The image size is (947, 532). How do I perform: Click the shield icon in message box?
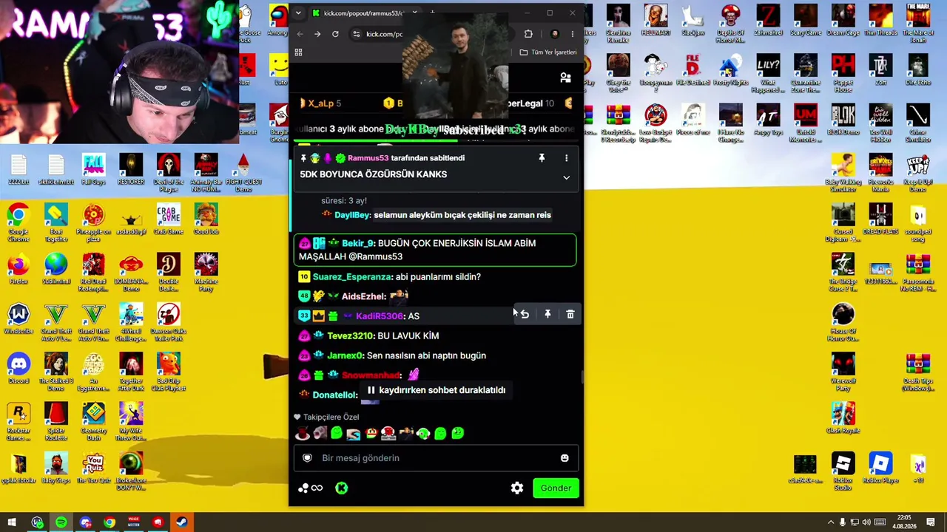[307, 458]
